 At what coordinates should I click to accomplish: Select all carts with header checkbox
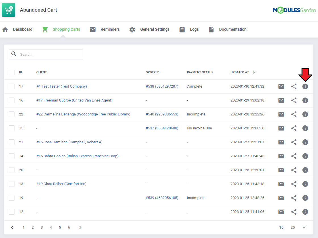click(x=12, y=72)
